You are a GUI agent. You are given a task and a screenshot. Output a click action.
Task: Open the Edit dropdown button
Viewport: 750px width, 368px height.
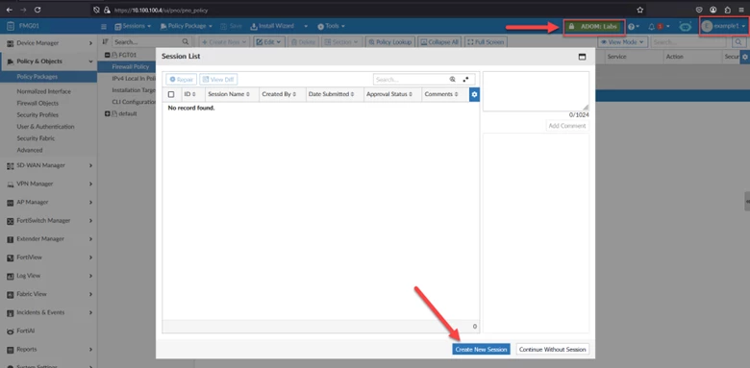[x=268, y=42]
